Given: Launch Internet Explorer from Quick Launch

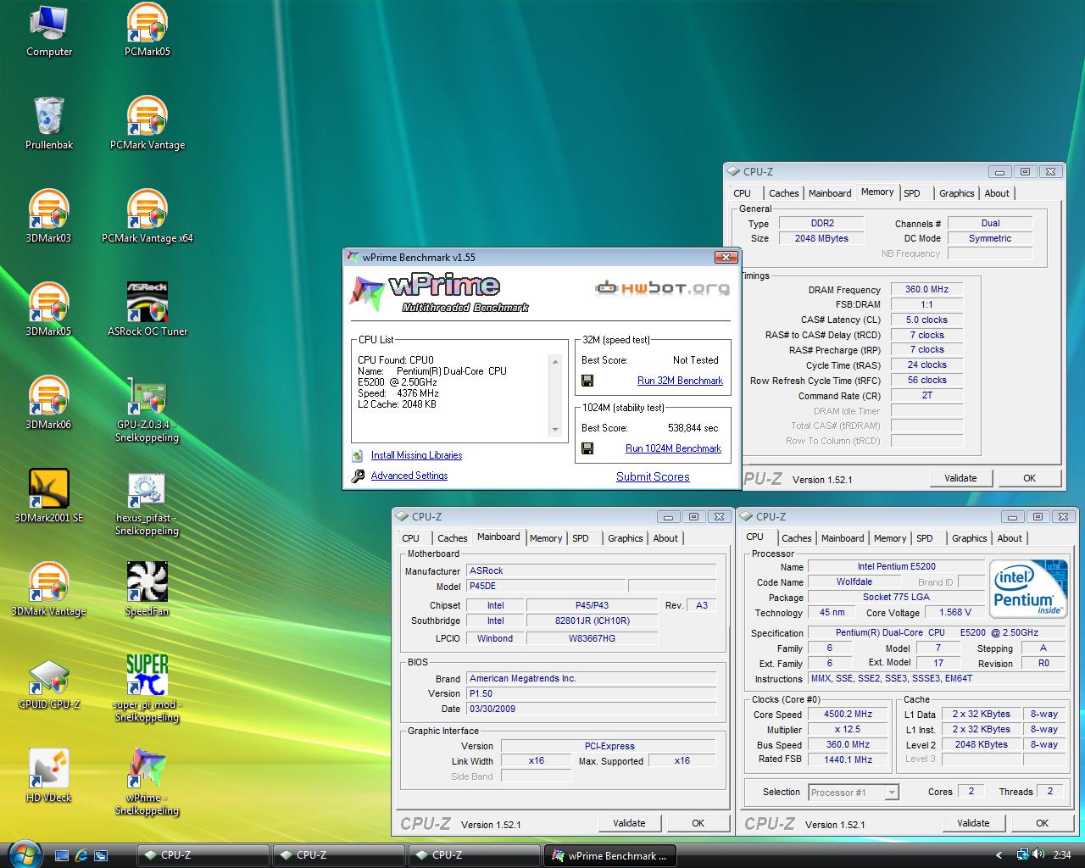Looking at the screenshot, I should [x=82, y=855].
